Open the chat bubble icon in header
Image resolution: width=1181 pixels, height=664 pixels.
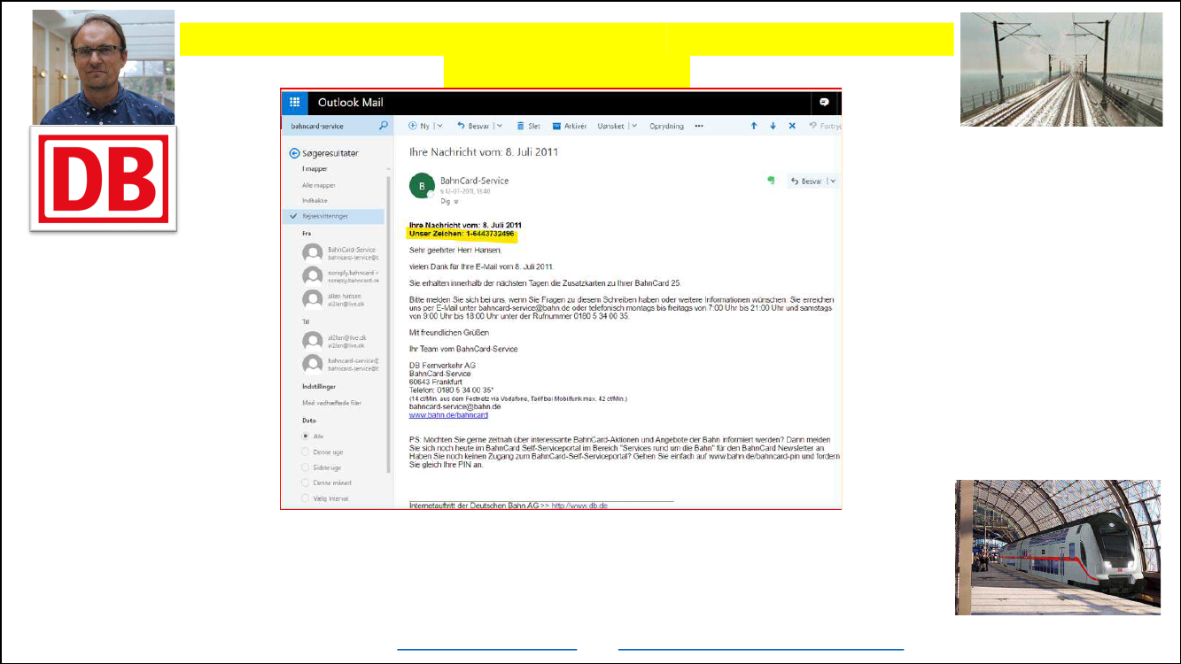824,103
